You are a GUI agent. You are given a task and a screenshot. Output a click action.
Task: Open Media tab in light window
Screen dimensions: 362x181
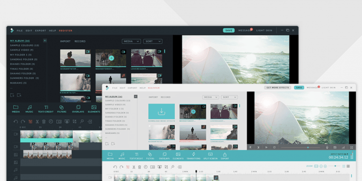pyautogui.click(x=110, y=156)
